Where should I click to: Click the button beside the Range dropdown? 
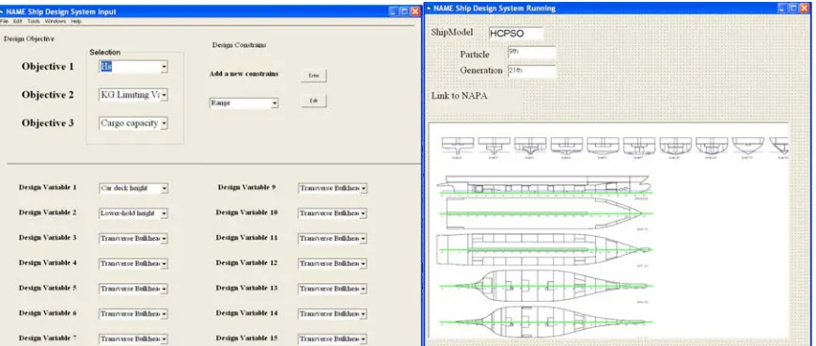tap(313, 101)
